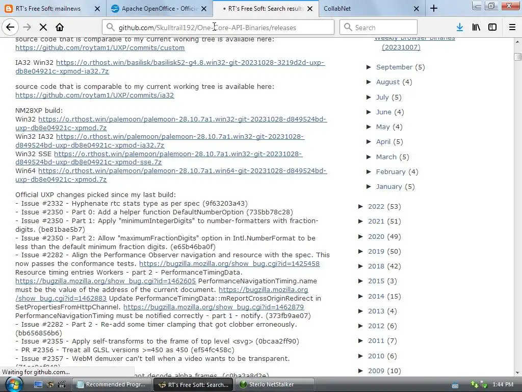Go back with the browser back arrow
This screenshot has height=392, width=522.
pos(10,28)
